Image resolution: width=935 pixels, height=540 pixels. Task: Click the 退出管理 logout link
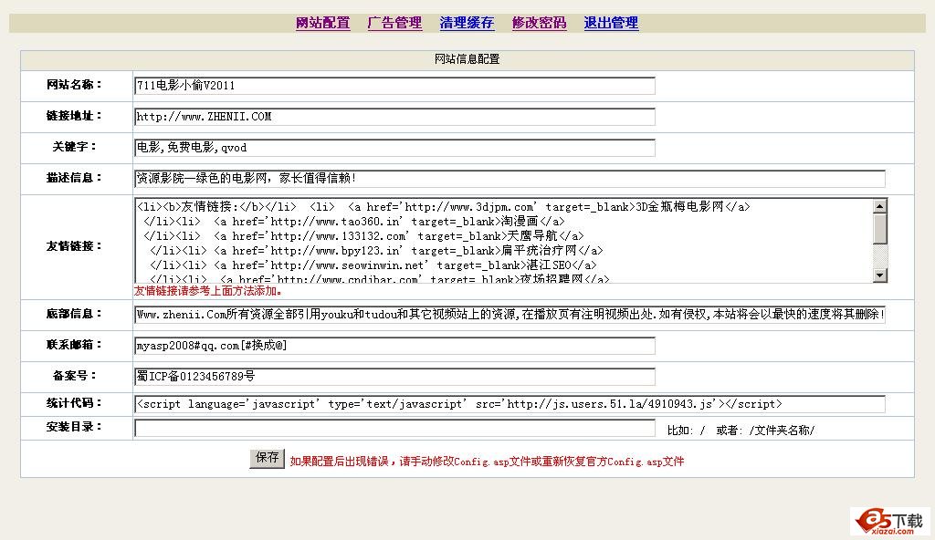point(611,23)
